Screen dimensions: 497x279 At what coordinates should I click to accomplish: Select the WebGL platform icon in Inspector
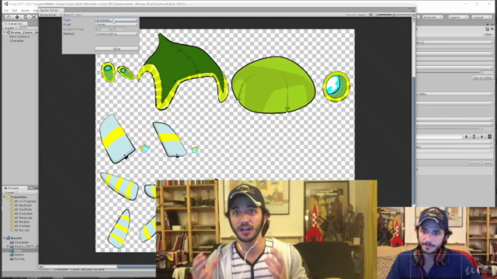pyautogui.click(x=489, y=136)
